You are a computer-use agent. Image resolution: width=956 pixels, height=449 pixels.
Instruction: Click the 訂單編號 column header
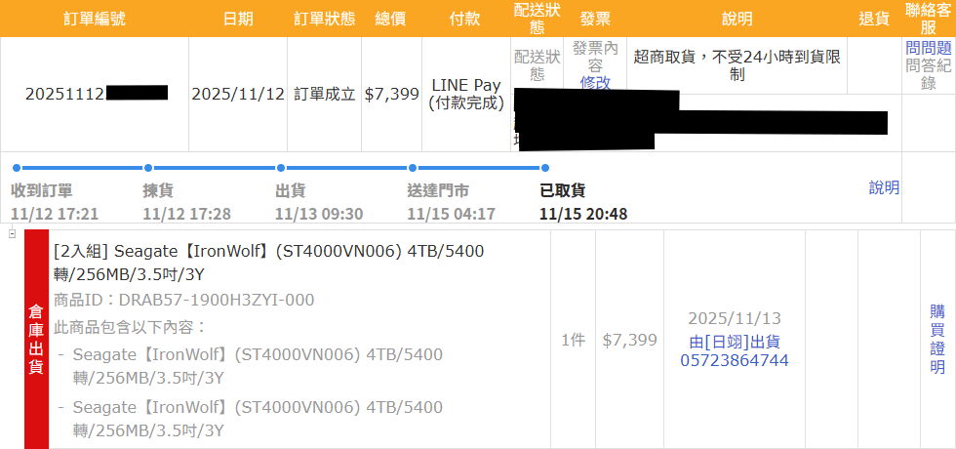94,20
